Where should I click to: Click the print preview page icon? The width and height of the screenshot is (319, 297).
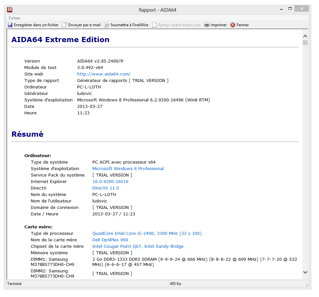tap(154, 25)
